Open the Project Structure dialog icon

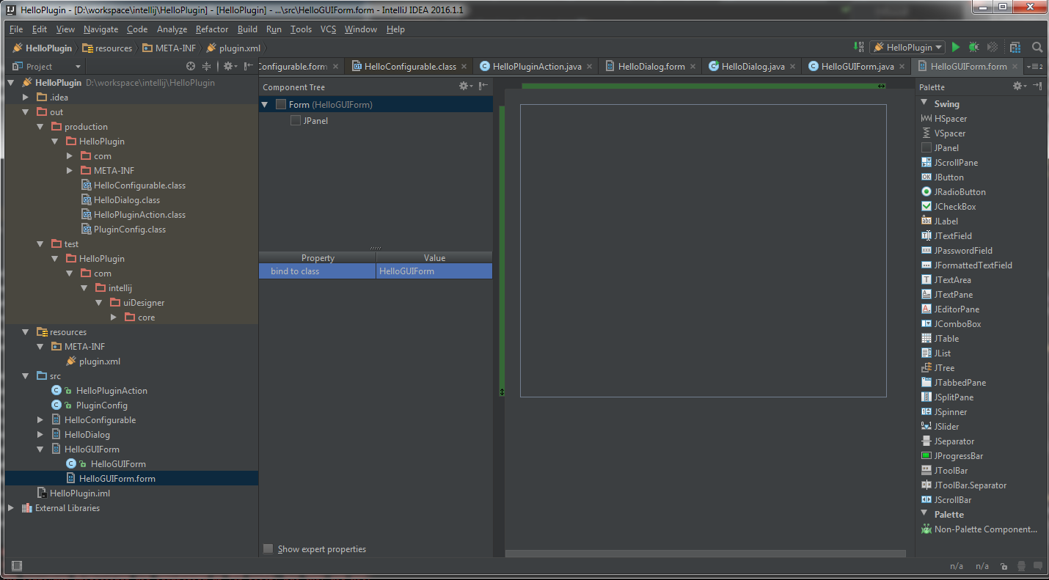click(x=1015, y=47)
